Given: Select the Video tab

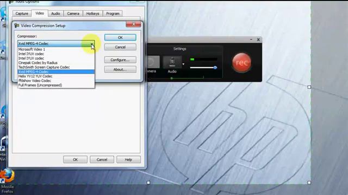Looking at the screenshot, I should pyautogui.click(x=40, y=13).
